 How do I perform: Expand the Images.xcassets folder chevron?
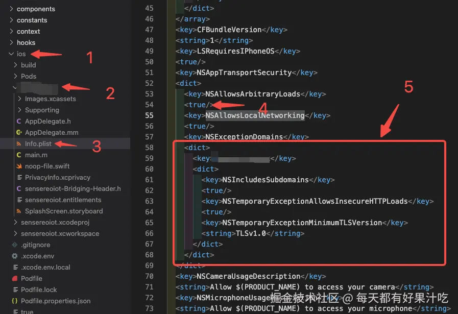point(19,99)
